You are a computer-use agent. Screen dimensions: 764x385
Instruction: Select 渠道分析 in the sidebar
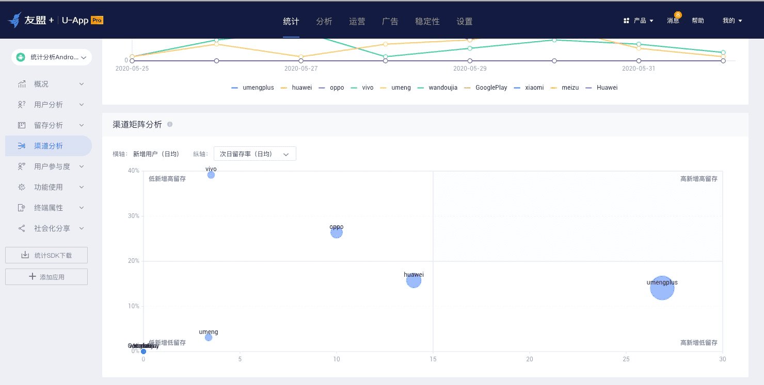[49, 146]
